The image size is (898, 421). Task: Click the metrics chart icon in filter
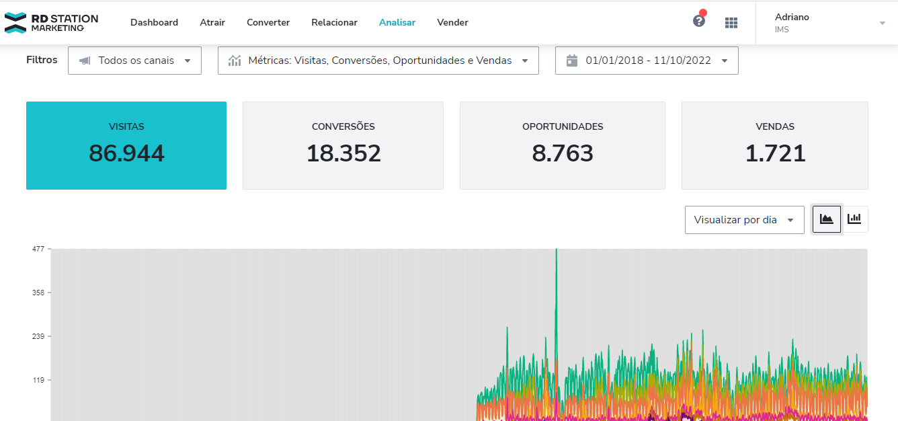235,61
